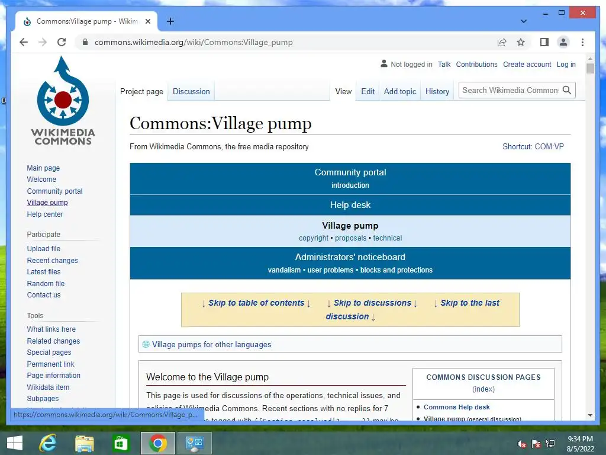606x455 pixels.
Task: Select the Project page tab
Action: coord(141,92)
